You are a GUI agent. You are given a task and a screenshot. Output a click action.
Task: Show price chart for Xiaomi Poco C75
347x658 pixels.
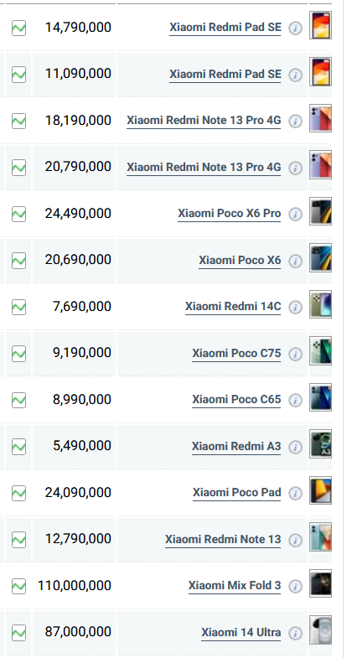pos(18,354)
